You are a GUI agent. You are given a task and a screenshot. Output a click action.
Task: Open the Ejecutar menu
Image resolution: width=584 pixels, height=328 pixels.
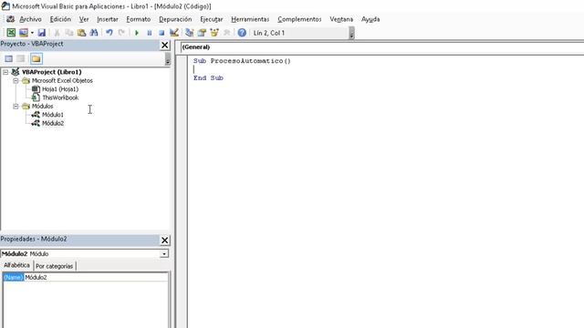click(x=211, y=19)
